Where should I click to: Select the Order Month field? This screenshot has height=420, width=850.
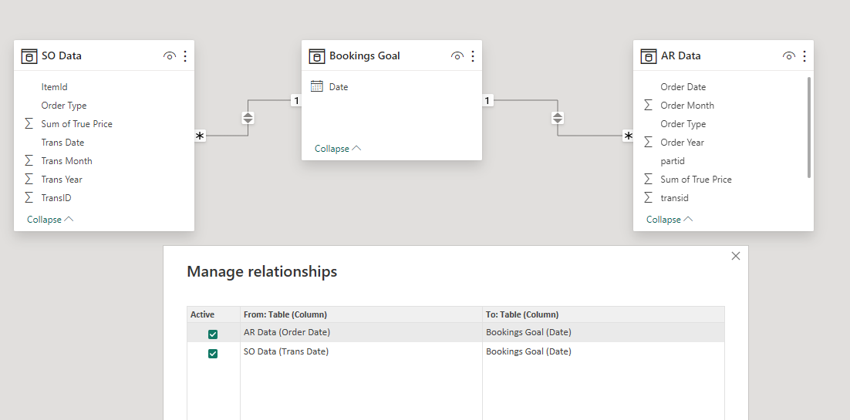(x=687, y=105)
